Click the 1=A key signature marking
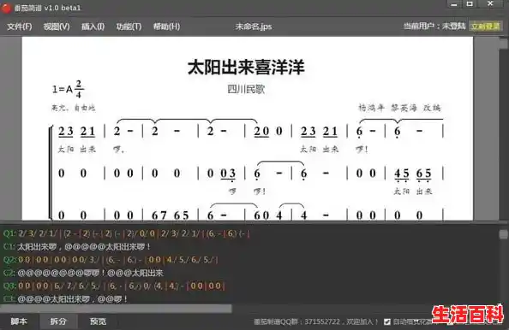 (69, 89)
